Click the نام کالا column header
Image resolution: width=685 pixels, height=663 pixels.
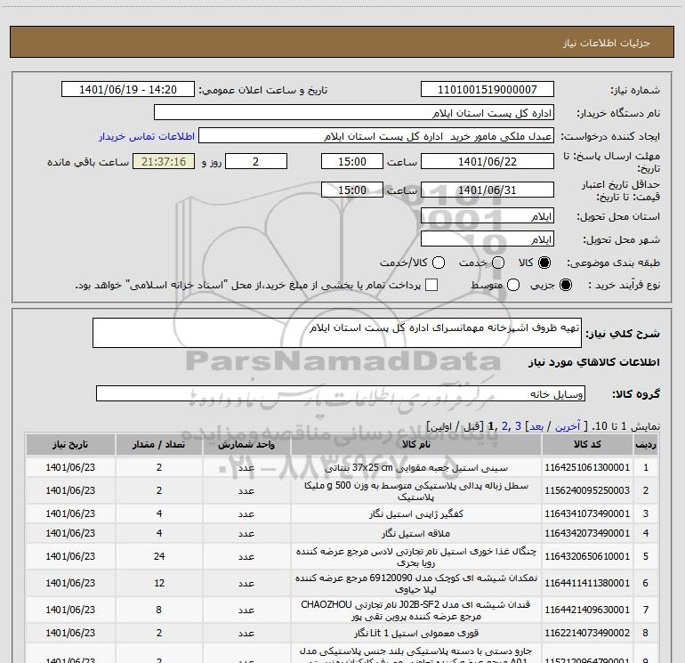[416, 444]
